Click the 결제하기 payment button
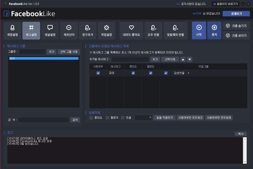The image size is (253, 169). tap(236, 14)
